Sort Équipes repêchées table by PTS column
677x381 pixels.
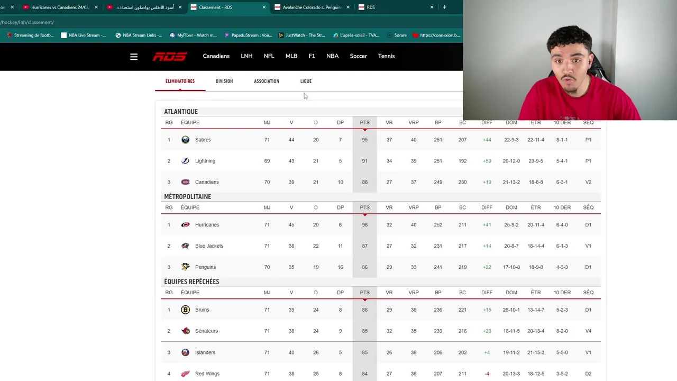click(x=364, y=293)
